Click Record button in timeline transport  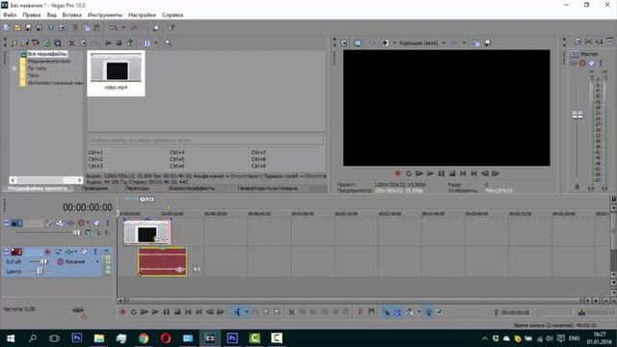tap(122, 312)
